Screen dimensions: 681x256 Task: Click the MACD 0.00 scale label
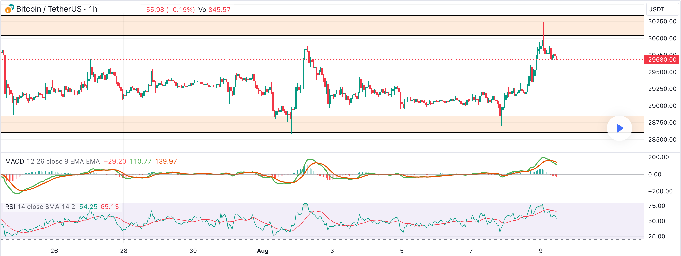click(655, 174)
